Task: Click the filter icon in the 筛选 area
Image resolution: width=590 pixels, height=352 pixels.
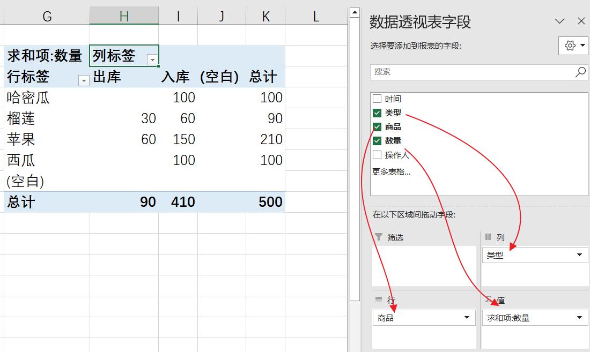Action: (379, 237)
